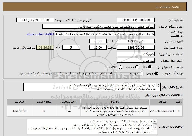Click the need date cell 1398/09/09
The height and width of the screenshot is (136, 192).
pyautogui.click(x=20, y=111)
